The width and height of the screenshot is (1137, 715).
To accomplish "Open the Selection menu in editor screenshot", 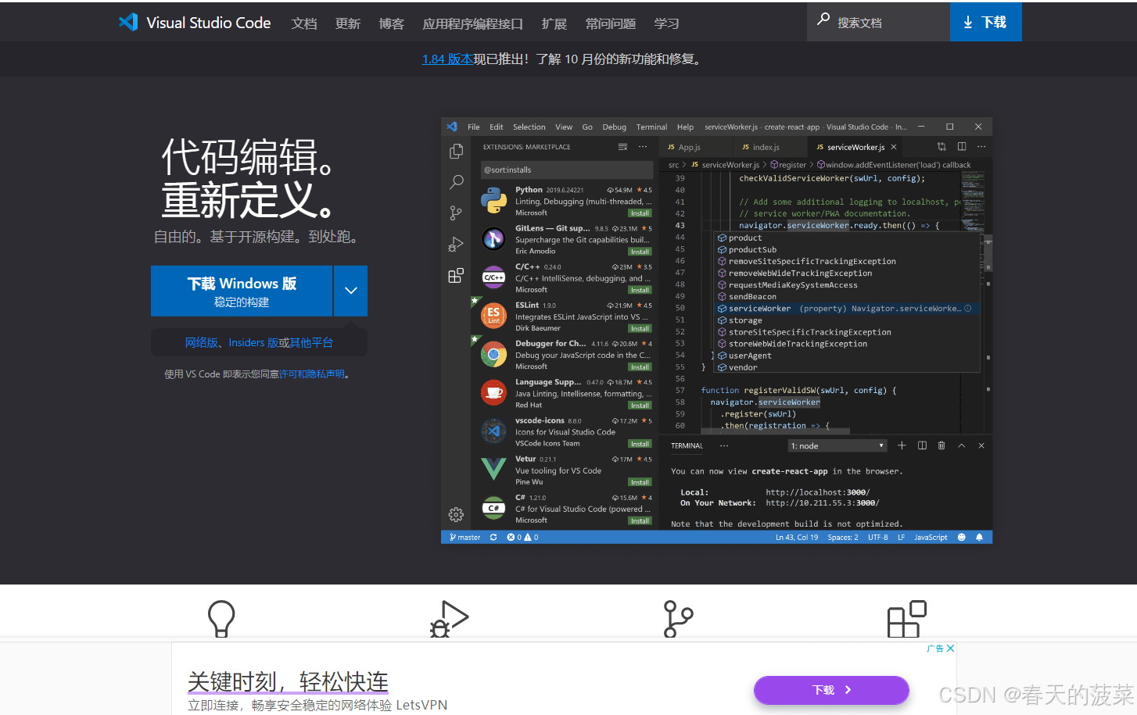I will tap(529, 127).
